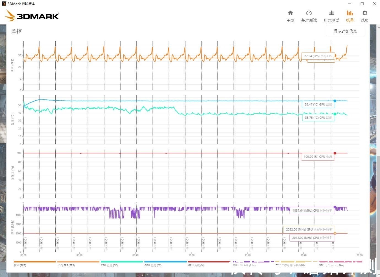
Task: Click the 10:00 time axis label
Action: [x=191, y=255]
